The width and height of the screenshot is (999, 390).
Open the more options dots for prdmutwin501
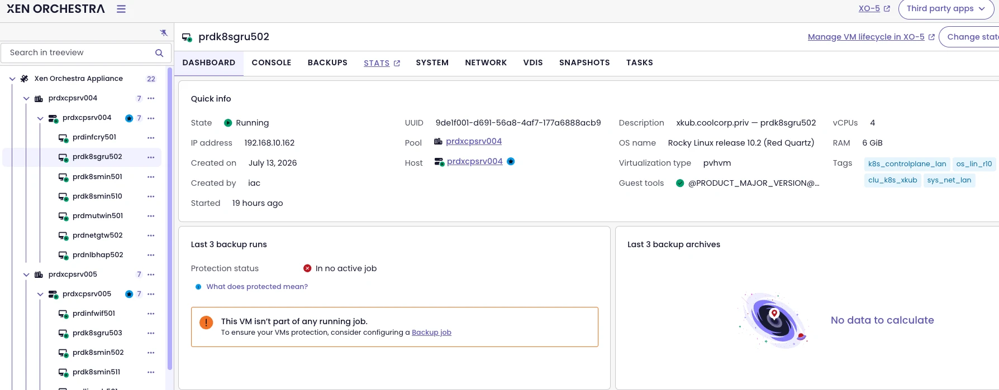click(x=151, y=216)
